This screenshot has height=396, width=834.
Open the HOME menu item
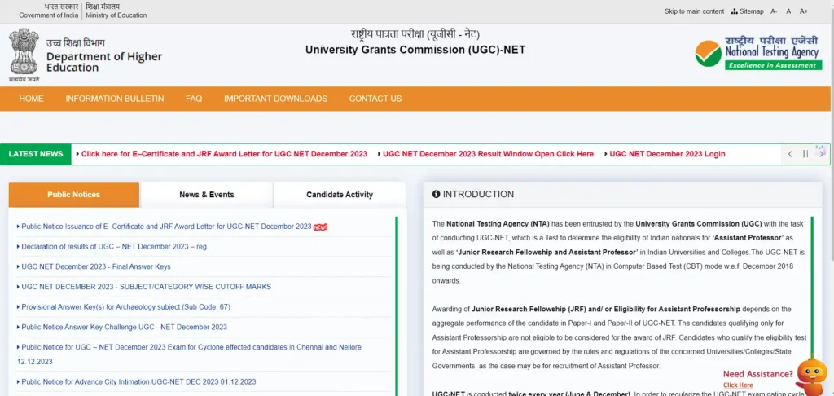click(x=32, y=99)
